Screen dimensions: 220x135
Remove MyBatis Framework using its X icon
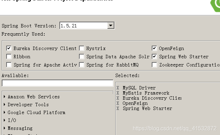(118, 93)
